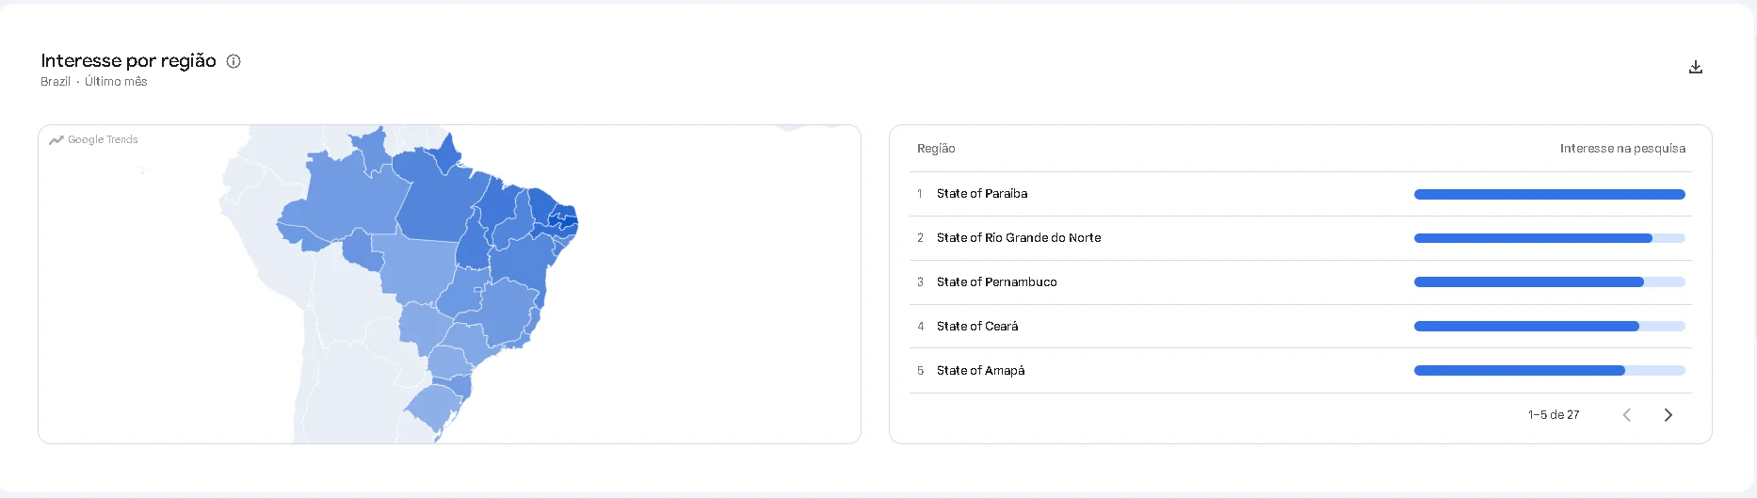Go to next page of regions
Screen dimensions: 1757x498
pos(1668,415)
